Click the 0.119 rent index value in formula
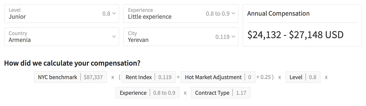 (x=165, y=77)
